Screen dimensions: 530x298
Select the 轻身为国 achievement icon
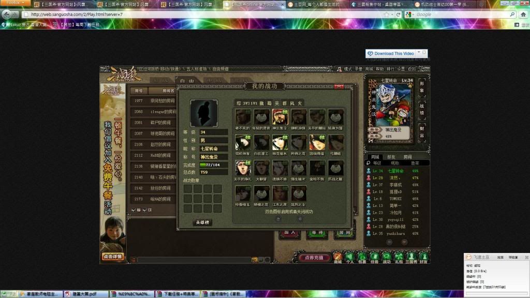point(335,117)
